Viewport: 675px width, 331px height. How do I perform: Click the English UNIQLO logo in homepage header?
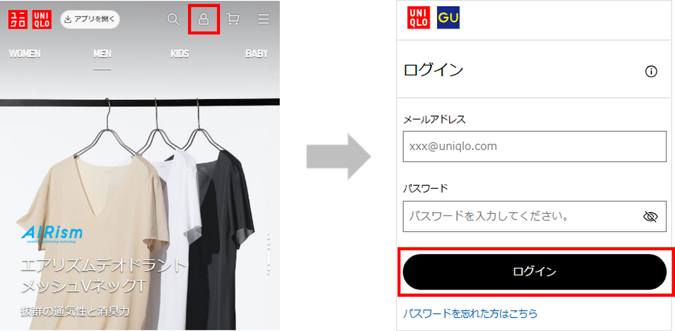[42, 19]
